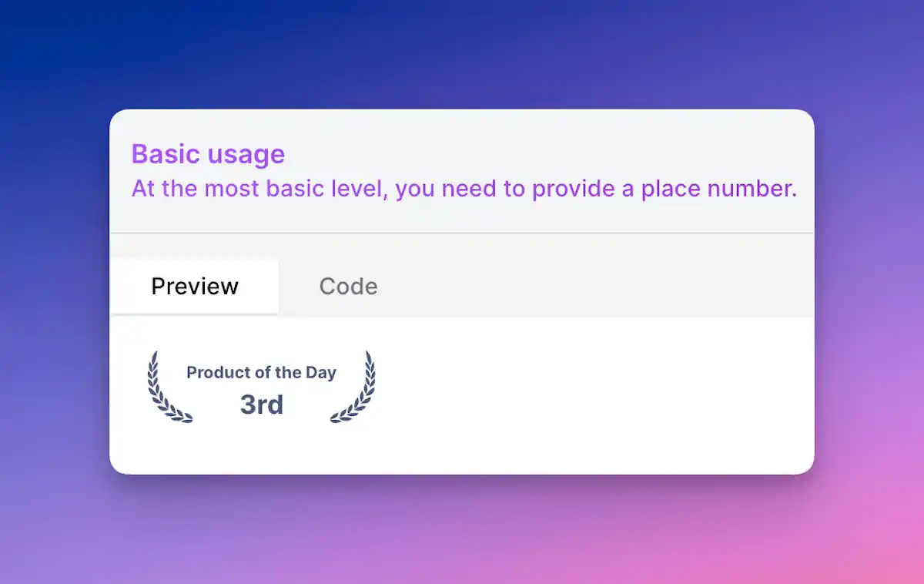Click the right laurel wreath icon

pos(358,385)
